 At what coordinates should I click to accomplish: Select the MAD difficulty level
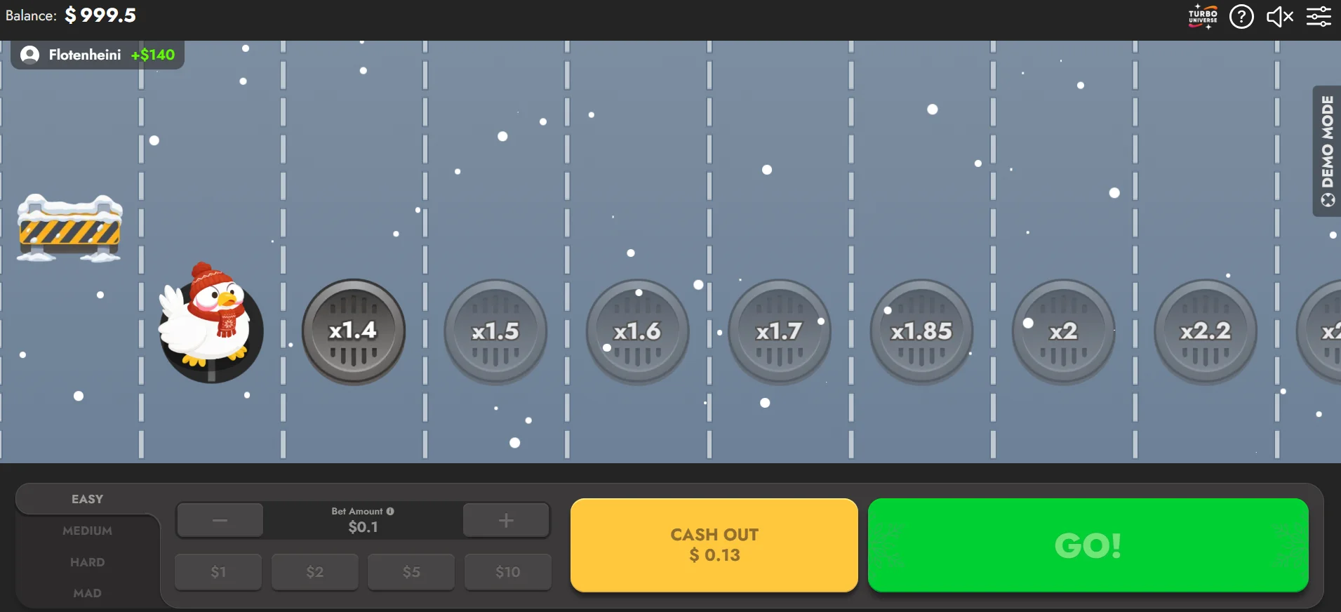tap(87, 593)
